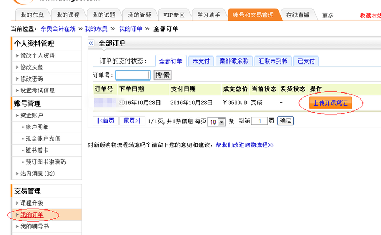Collapse the sidebar with the double-arrow icon
Viewport: 381px width, 235px height.
[x=91, y=42]
